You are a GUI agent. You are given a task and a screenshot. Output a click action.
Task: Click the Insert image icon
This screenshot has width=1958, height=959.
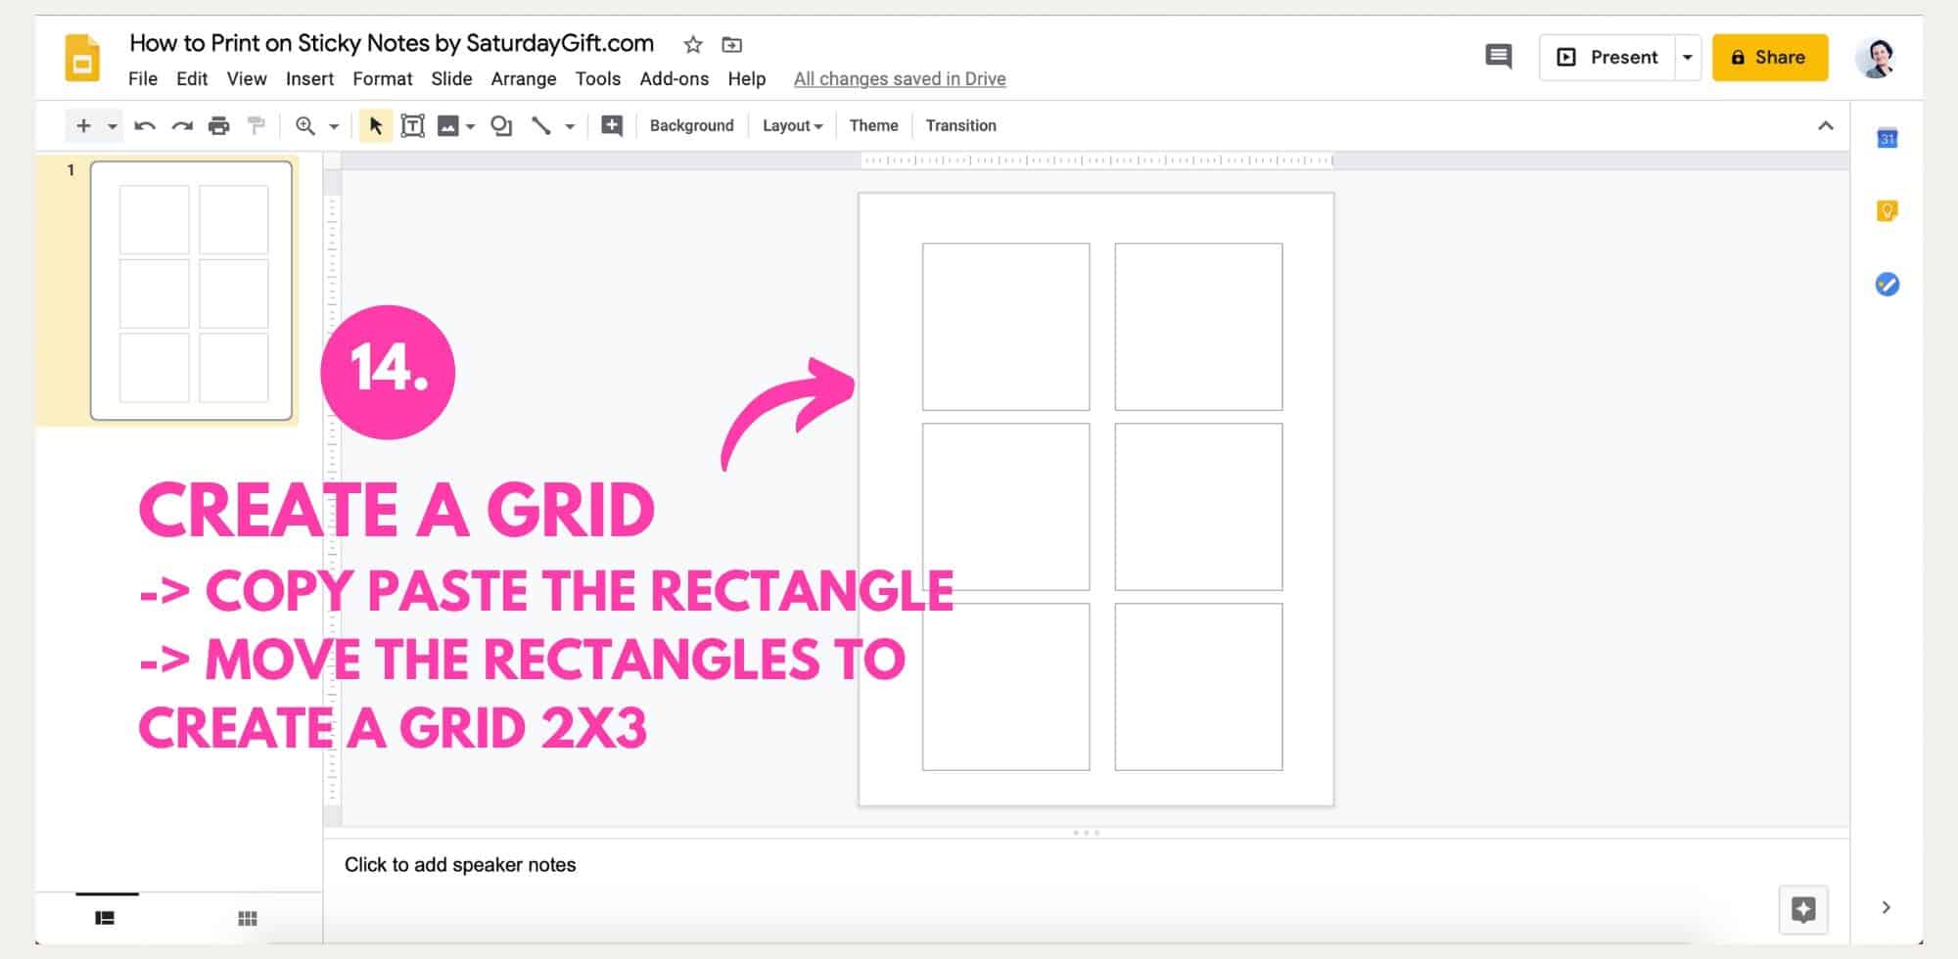point(447,125)
